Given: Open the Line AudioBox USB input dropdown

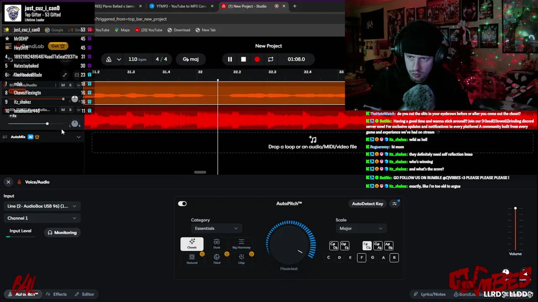Looking at the screenshot, I should coord(41,206).
